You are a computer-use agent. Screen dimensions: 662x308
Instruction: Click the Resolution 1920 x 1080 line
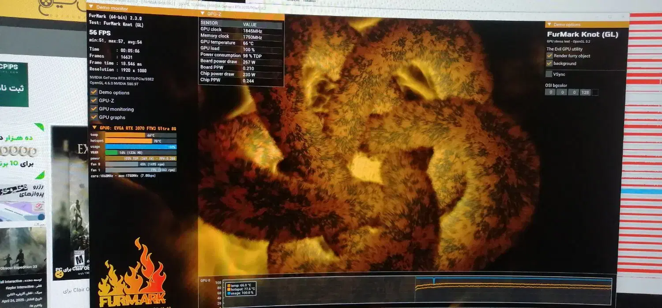point(118,70)
